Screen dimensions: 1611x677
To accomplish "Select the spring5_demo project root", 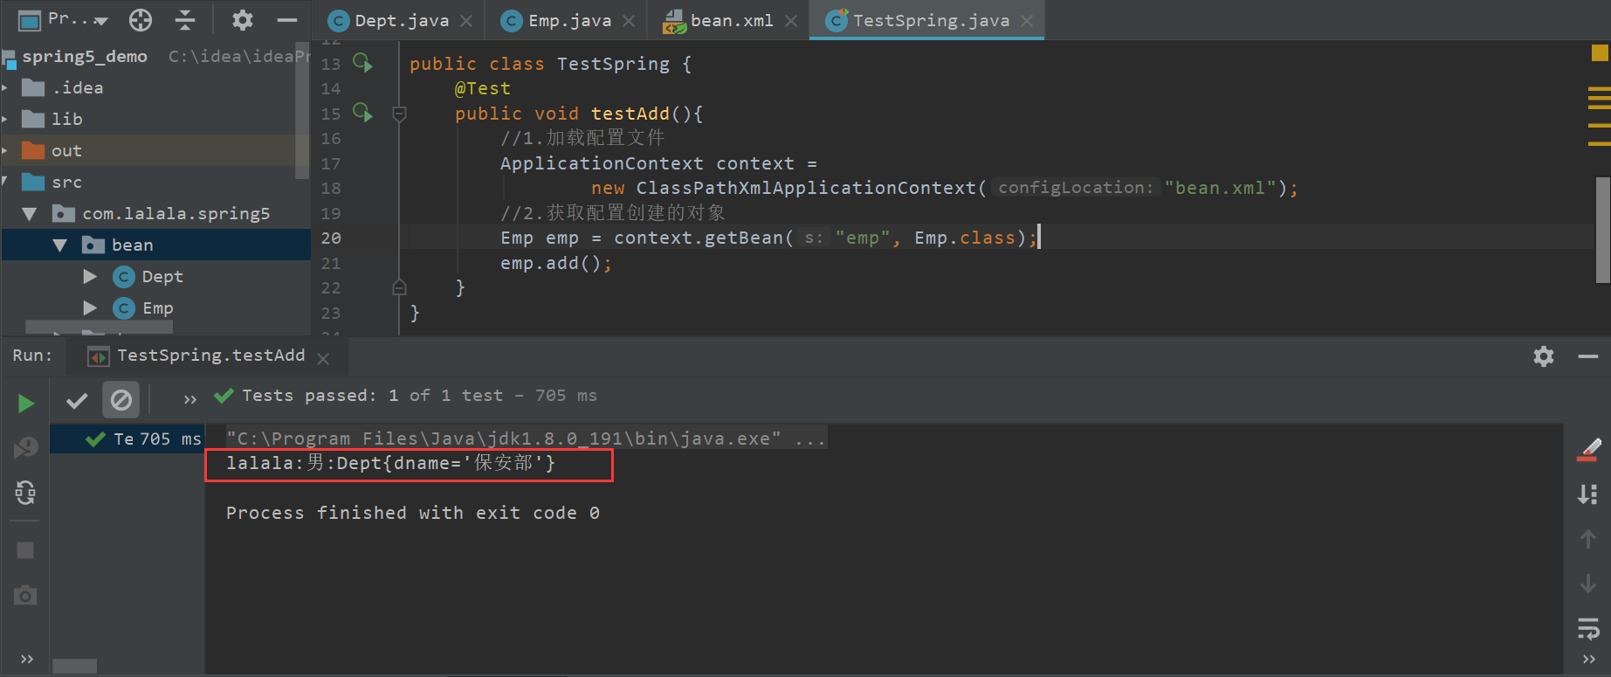I will (84, 56).
